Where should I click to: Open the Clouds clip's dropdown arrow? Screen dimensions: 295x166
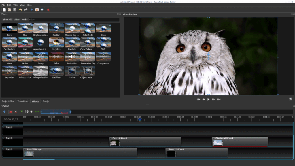click(x=214, y=138)
